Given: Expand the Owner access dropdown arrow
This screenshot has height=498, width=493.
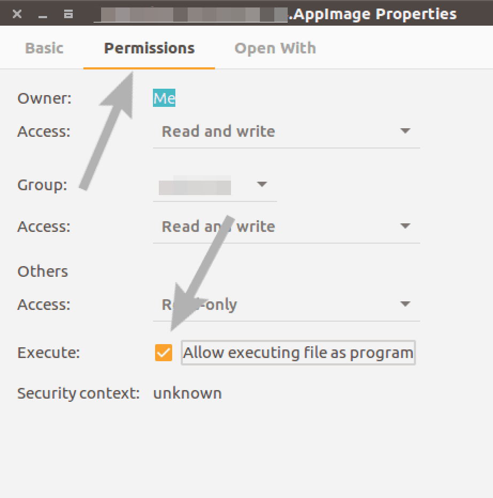Looking at the screenshot, I should [x=405, y=130].
